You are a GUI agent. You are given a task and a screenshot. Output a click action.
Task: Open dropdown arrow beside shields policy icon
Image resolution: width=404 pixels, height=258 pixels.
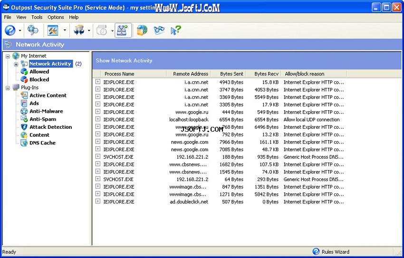click(x=89, y=30)
